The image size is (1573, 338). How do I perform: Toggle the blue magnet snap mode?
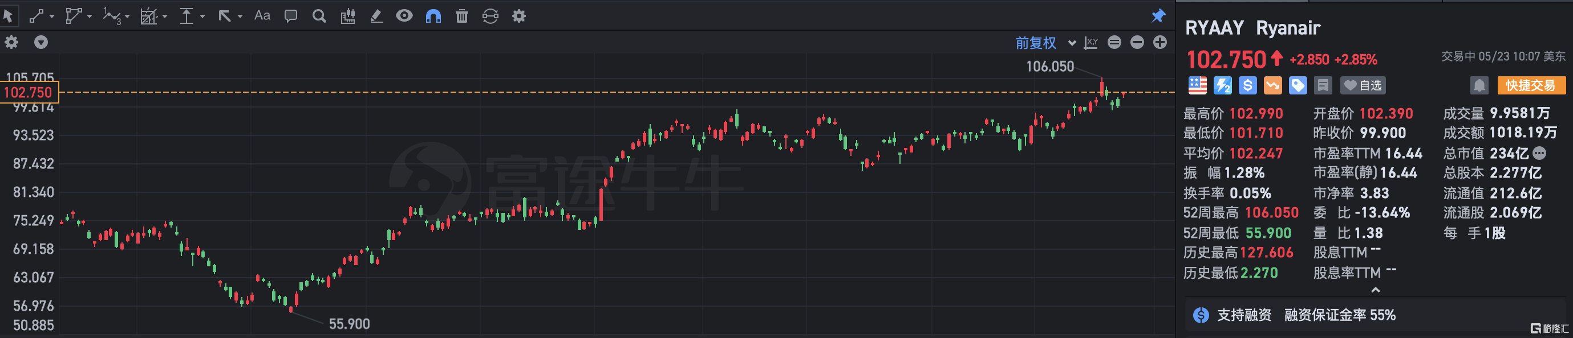click(433, 16)
